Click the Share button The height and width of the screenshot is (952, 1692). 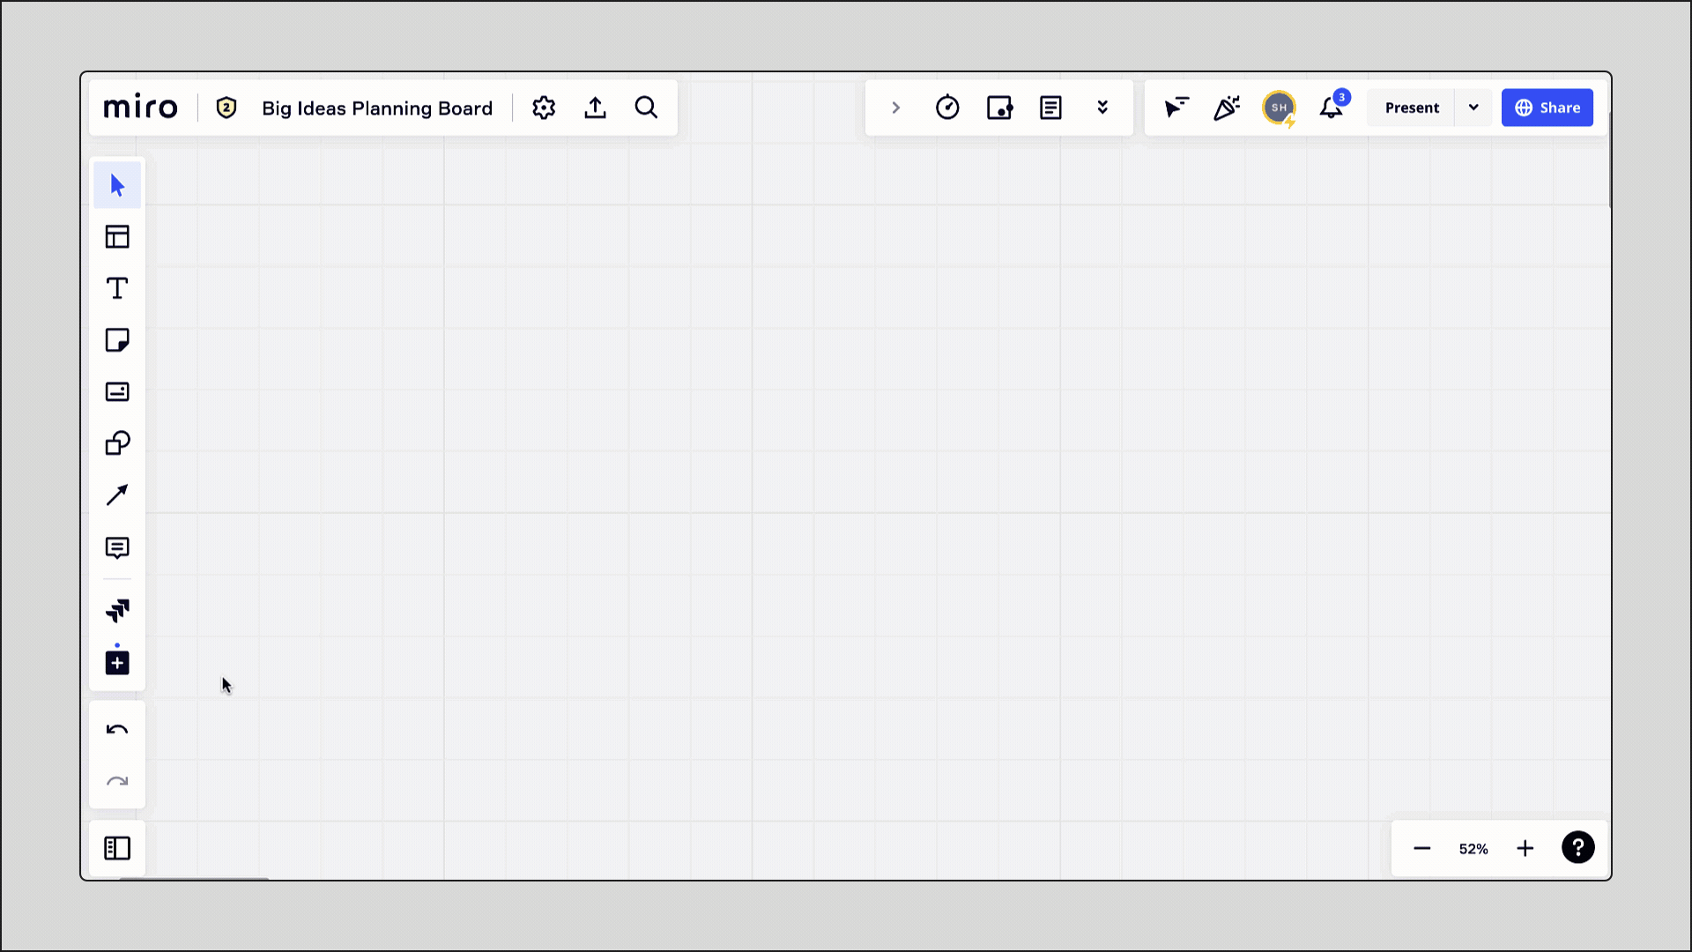[x=1547, y=108]
